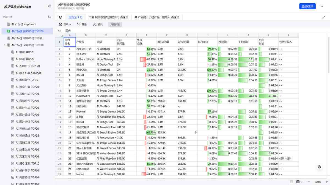Zoom out with the minus icon
The width and height of the screenshot is (330, 185).
[309, 182]
